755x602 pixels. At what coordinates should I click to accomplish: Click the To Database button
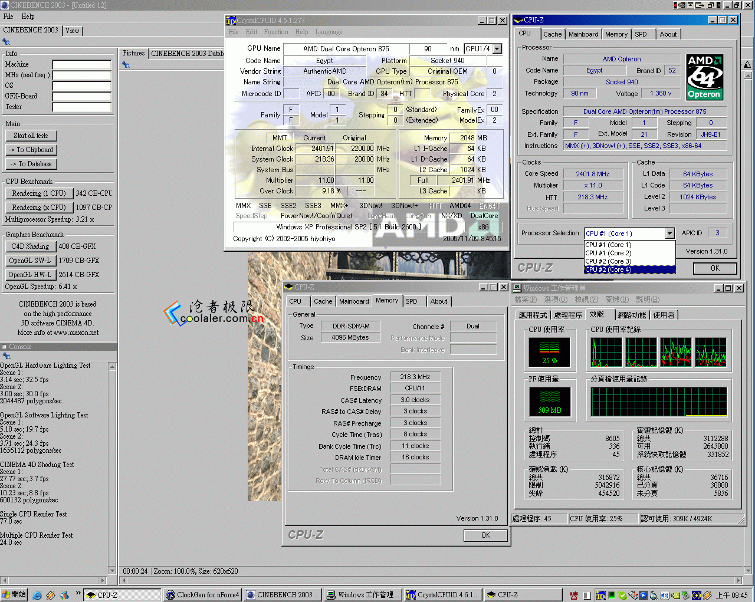pyautogui.click(x=31, y=164)
